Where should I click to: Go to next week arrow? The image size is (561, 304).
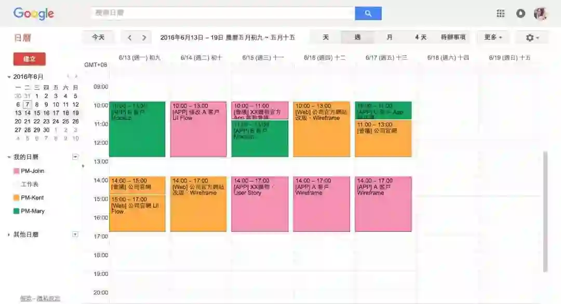coord(144,37)
